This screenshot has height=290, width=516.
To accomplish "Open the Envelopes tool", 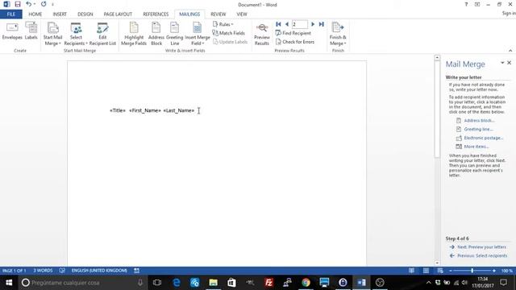I will coord(12,31).
